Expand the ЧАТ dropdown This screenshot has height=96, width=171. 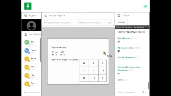coord(126,15)
